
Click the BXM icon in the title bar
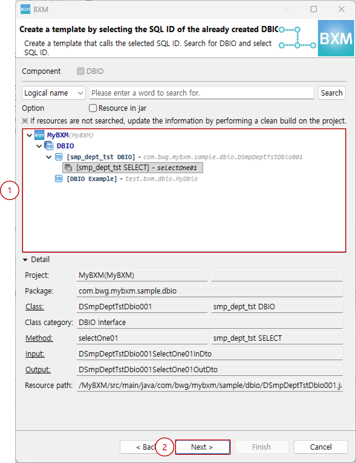[26, 9]
